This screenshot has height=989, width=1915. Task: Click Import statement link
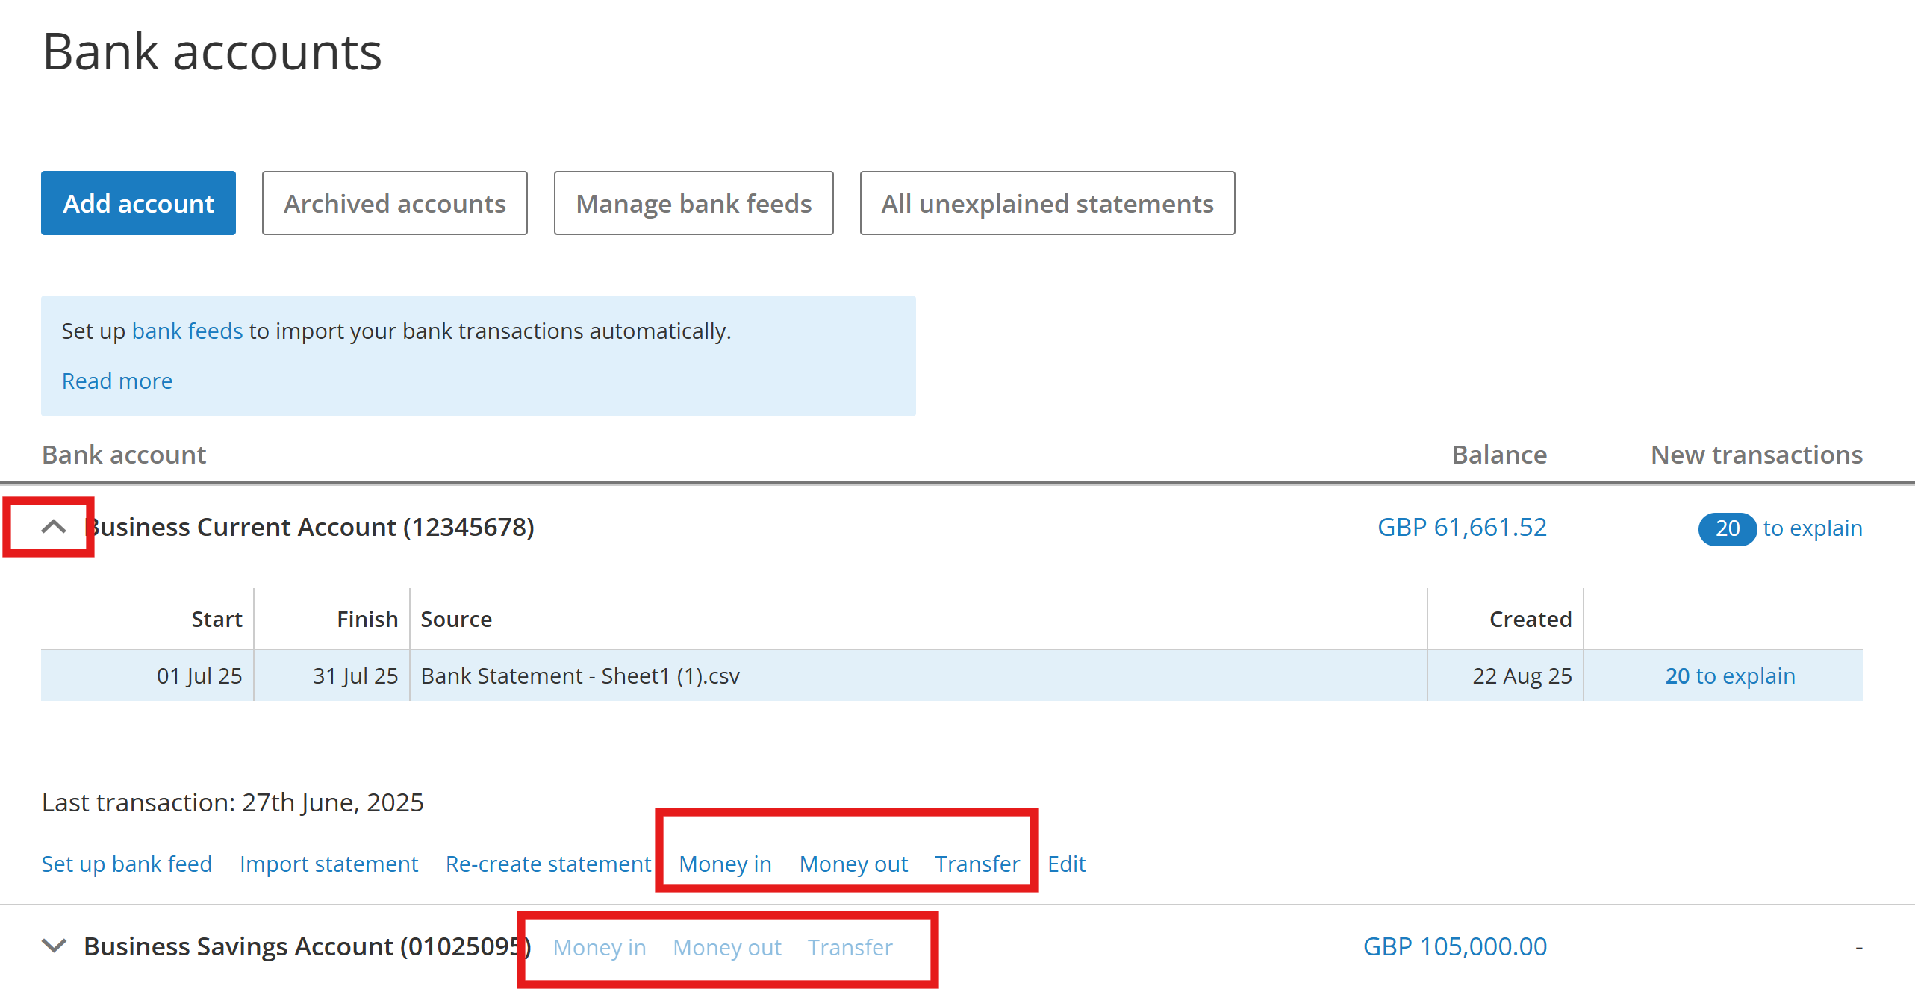tap(328, 864)
